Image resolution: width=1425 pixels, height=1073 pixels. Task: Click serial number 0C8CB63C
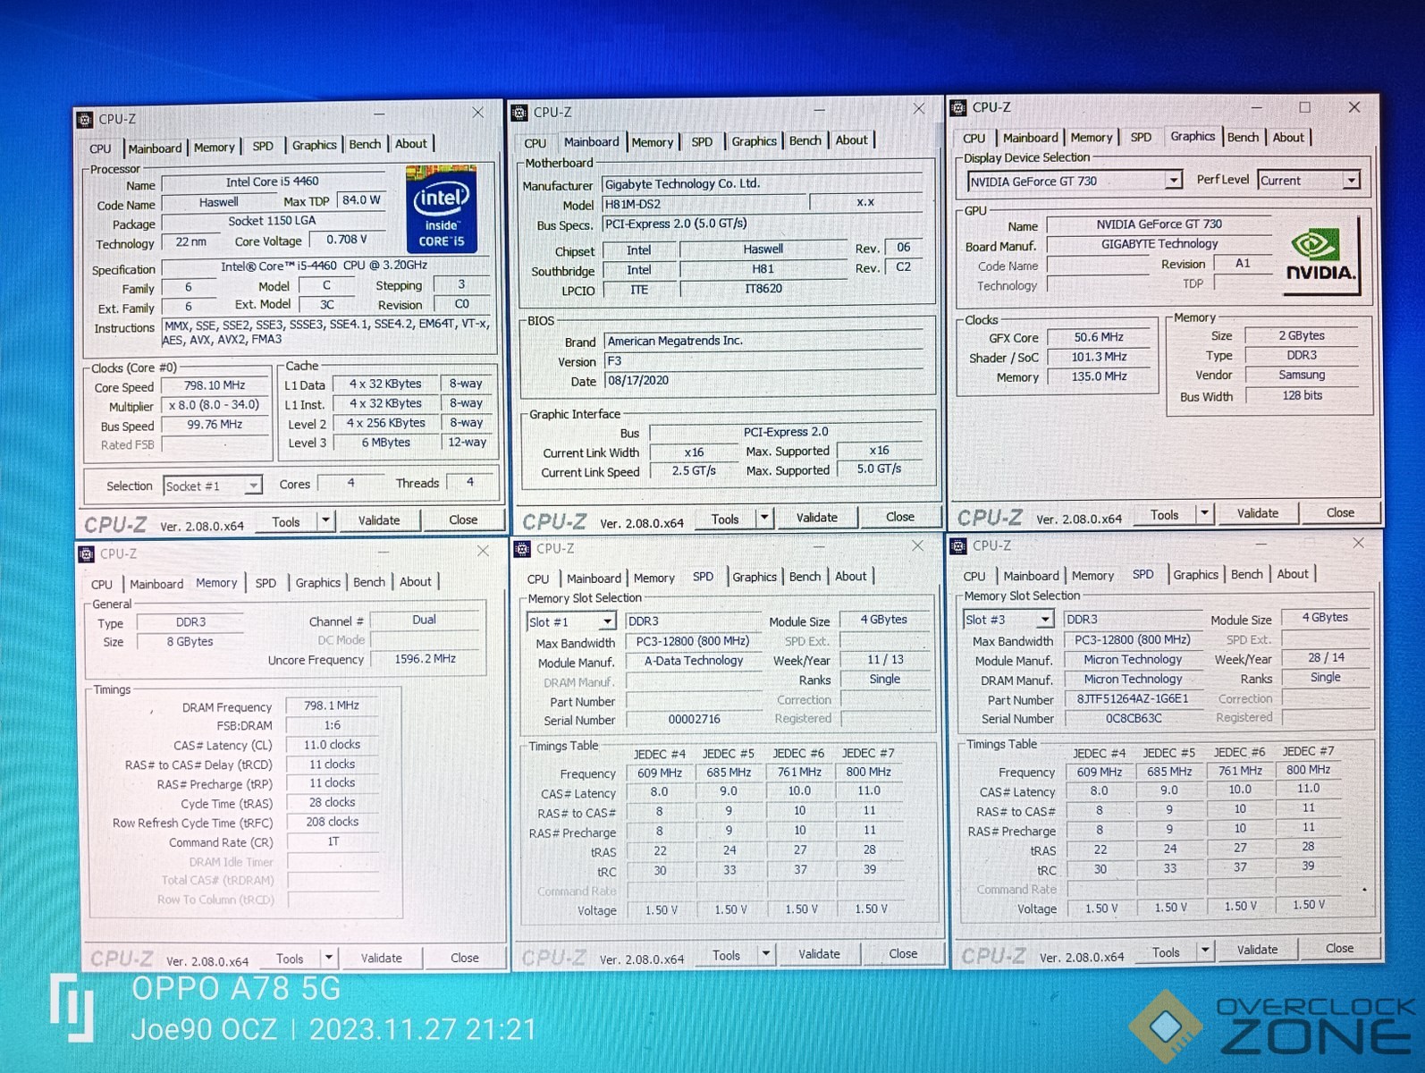coord(1133,718)
